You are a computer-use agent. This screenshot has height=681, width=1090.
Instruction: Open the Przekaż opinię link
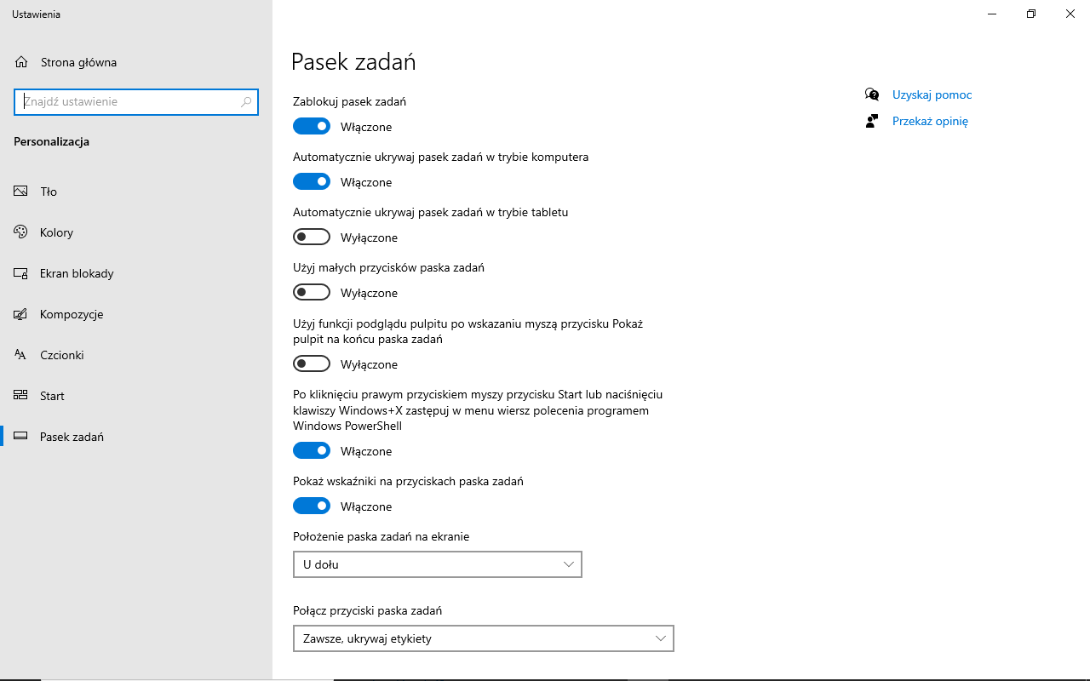930,121
